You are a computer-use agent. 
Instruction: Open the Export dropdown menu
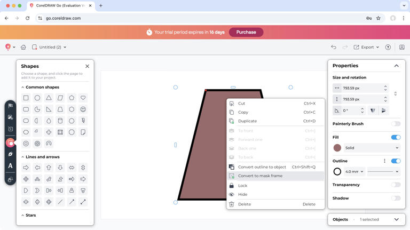tap(367, 47)
